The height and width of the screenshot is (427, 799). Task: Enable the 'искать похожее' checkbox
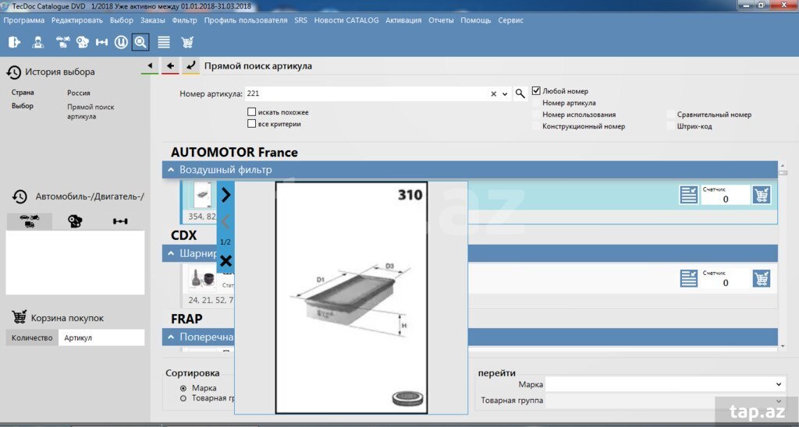(251, 112)
